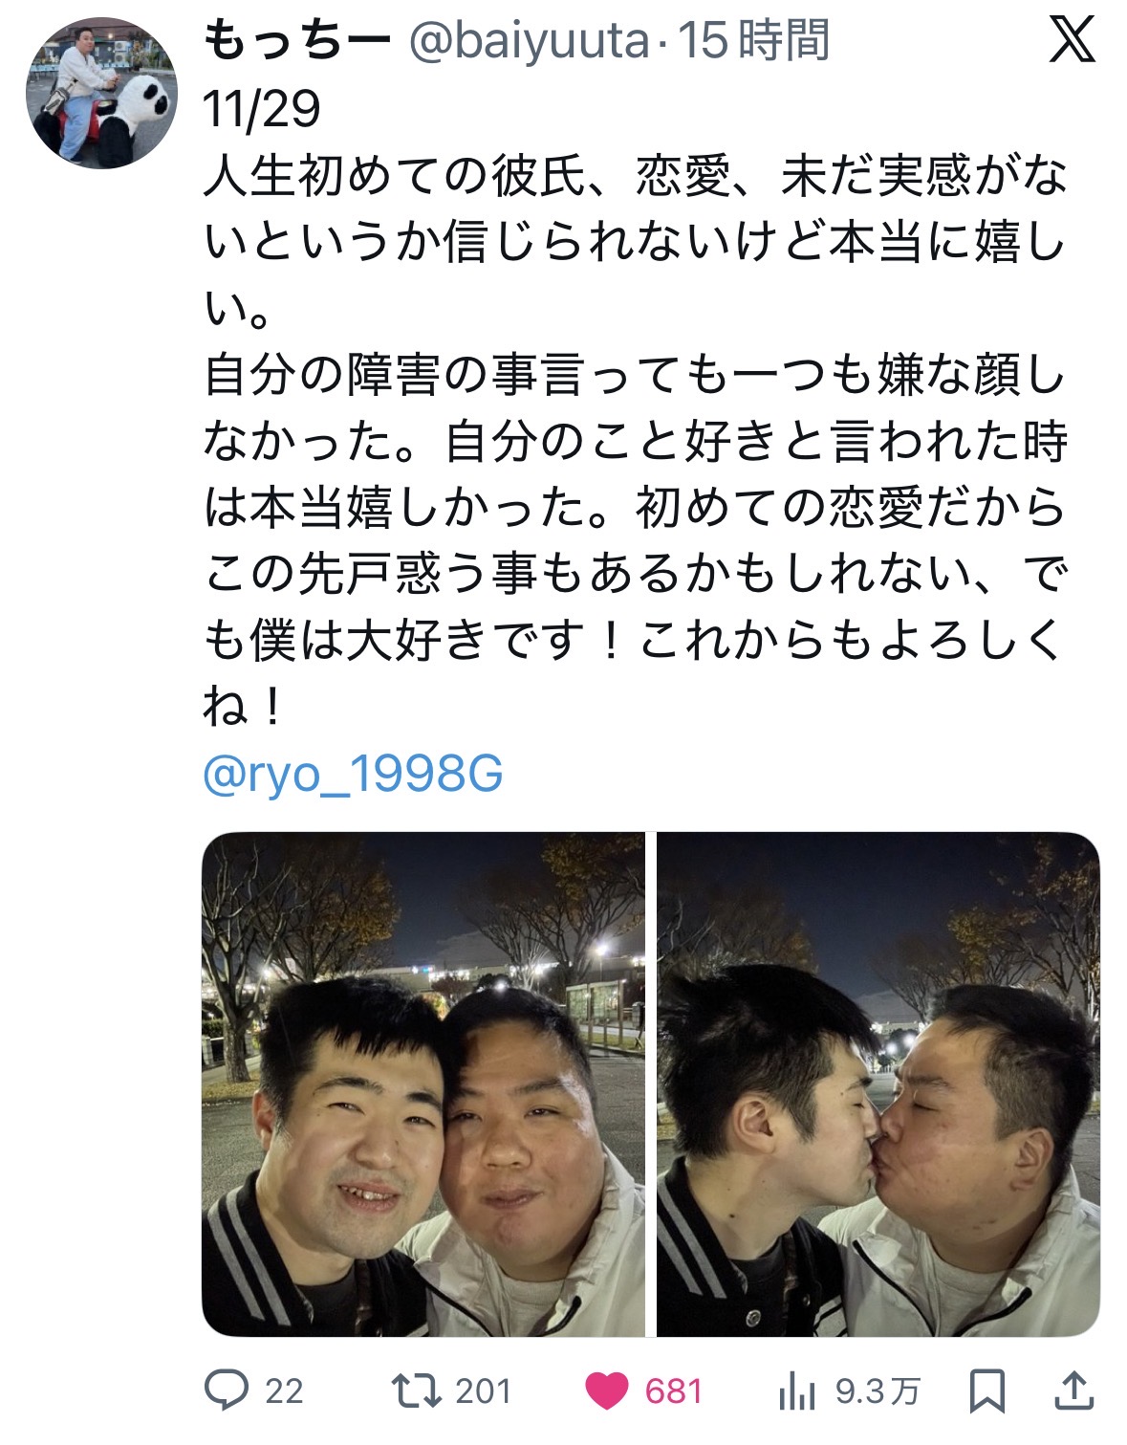
Task: Open the tweet body text starting 人生初めての彼氏
Action: pos(636,442)
